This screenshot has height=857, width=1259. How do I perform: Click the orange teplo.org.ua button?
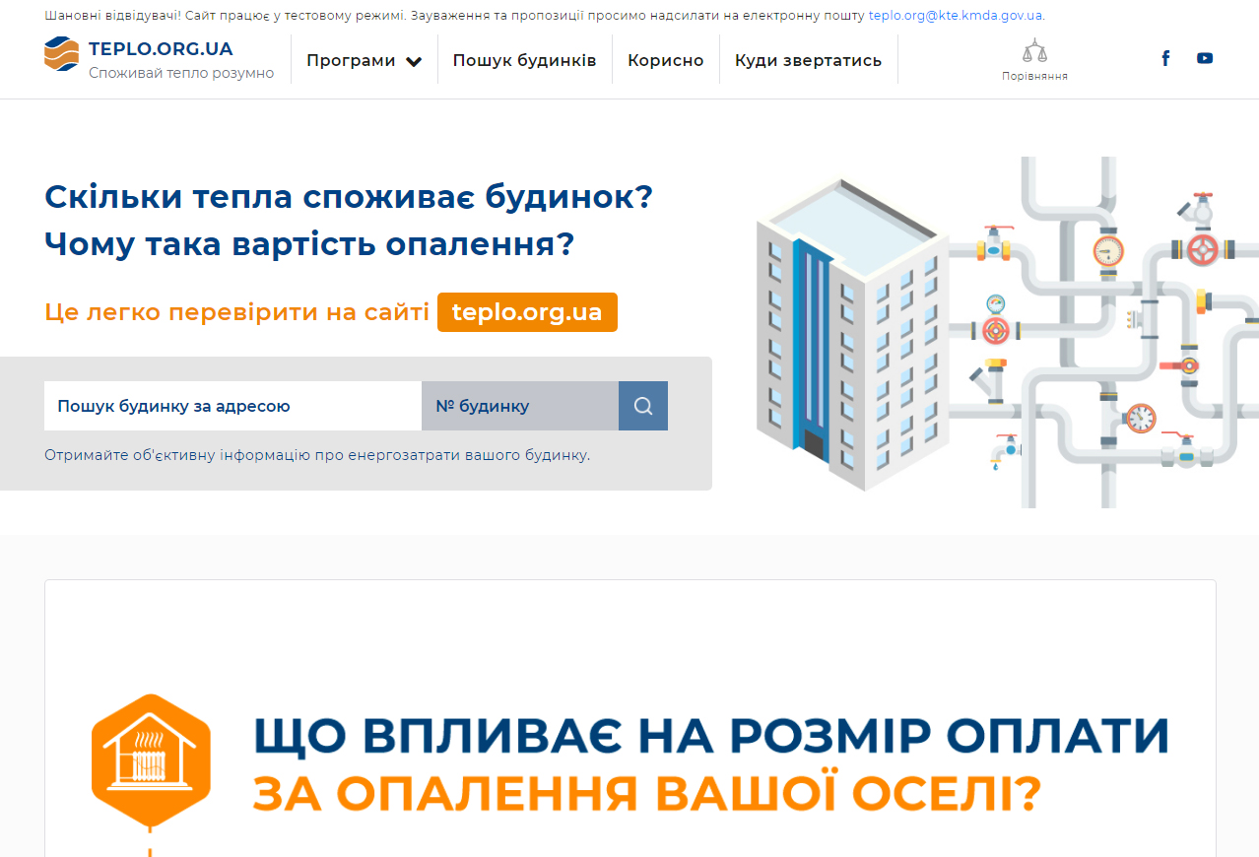pyautogui.click(x=527, y=312)
